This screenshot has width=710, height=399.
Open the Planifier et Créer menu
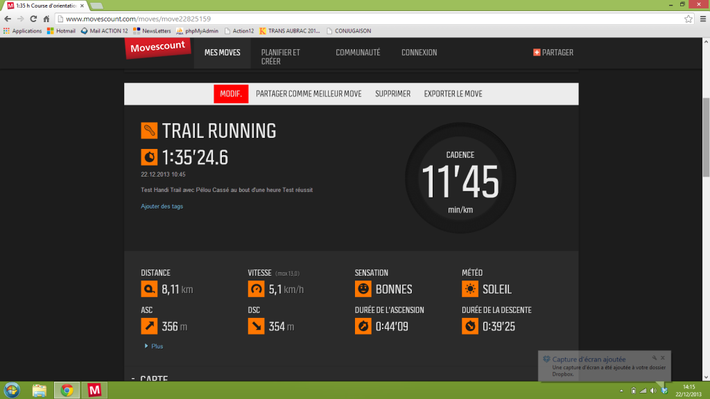tap(281, 57)
